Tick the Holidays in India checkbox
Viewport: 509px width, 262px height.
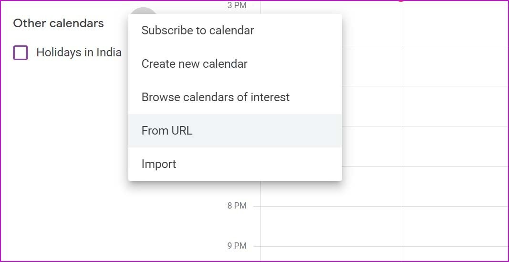(x=21, y=52)
